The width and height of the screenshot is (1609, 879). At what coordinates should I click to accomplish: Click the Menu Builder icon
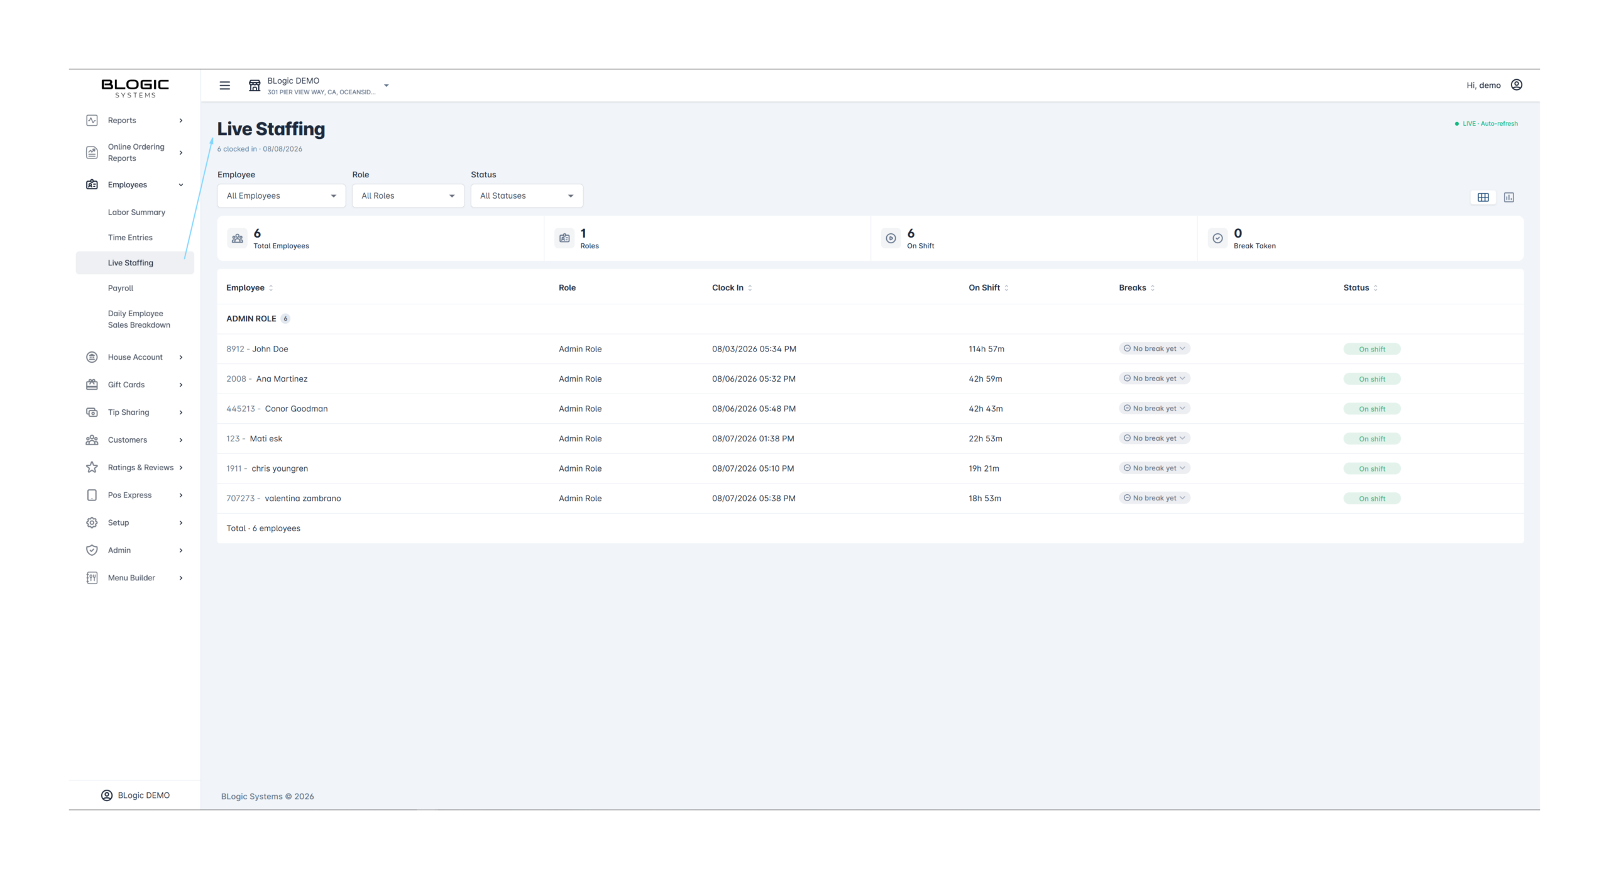click(92, 578)
